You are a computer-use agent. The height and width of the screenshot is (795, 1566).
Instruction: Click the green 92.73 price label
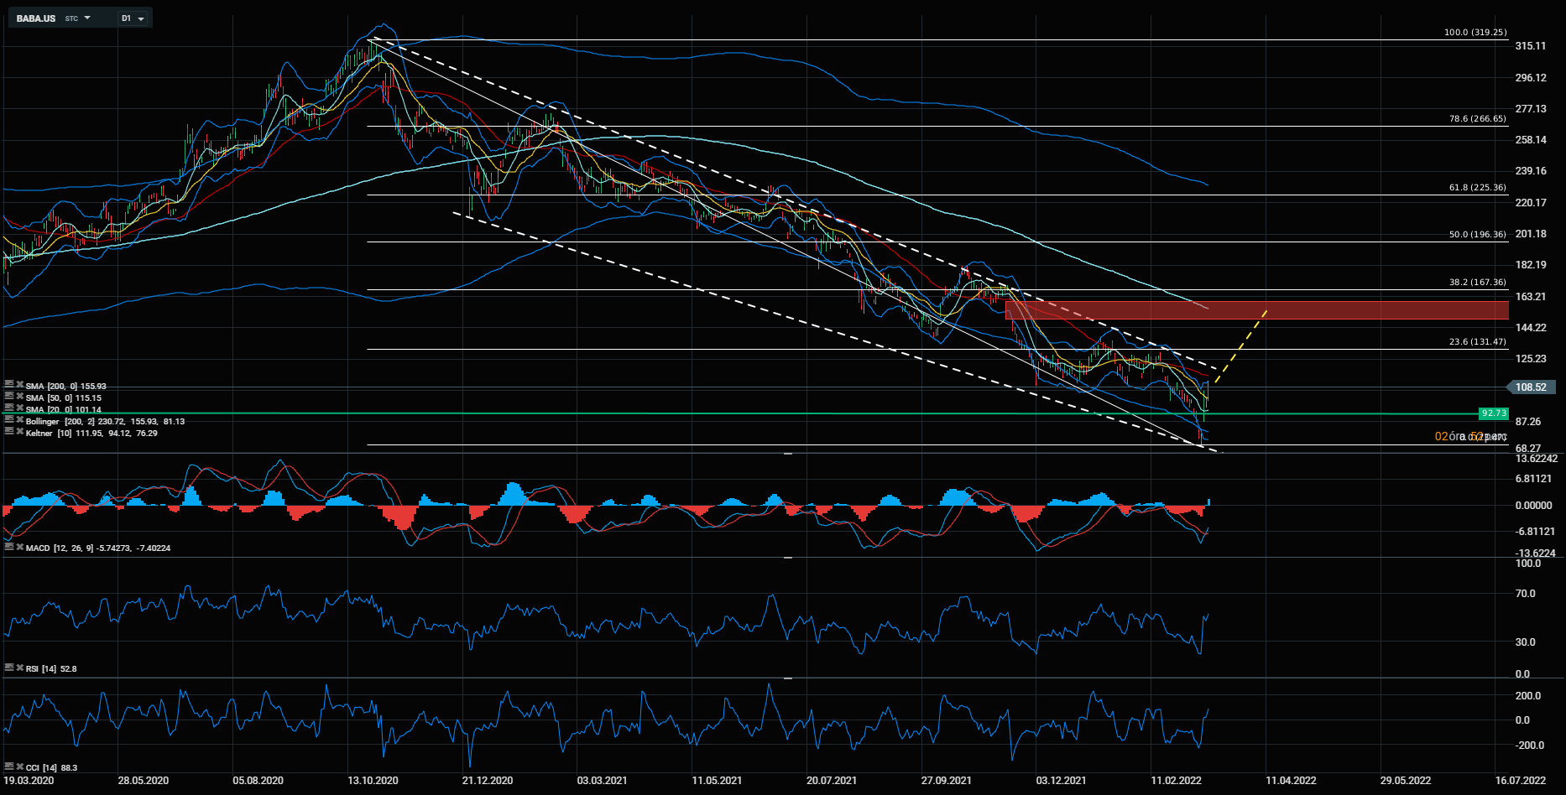pyautogui.click(x=1493, y=413)
